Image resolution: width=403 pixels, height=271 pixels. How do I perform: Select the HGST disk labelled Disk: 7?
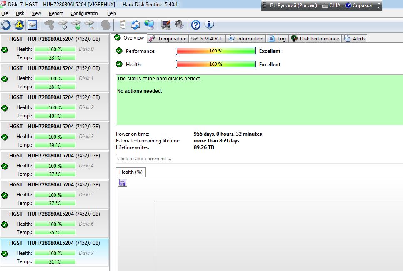pos(55,252)
